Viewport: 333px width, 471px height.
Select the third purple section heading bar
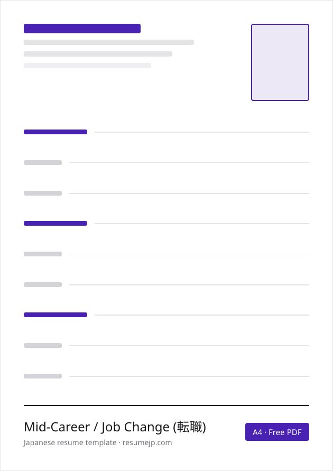(x=55, y=315)
